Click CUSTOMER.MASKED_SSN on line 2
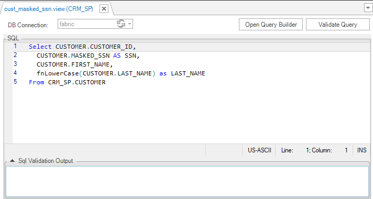The width and height of the screenshot is (373, 199). tap(73, 56)
